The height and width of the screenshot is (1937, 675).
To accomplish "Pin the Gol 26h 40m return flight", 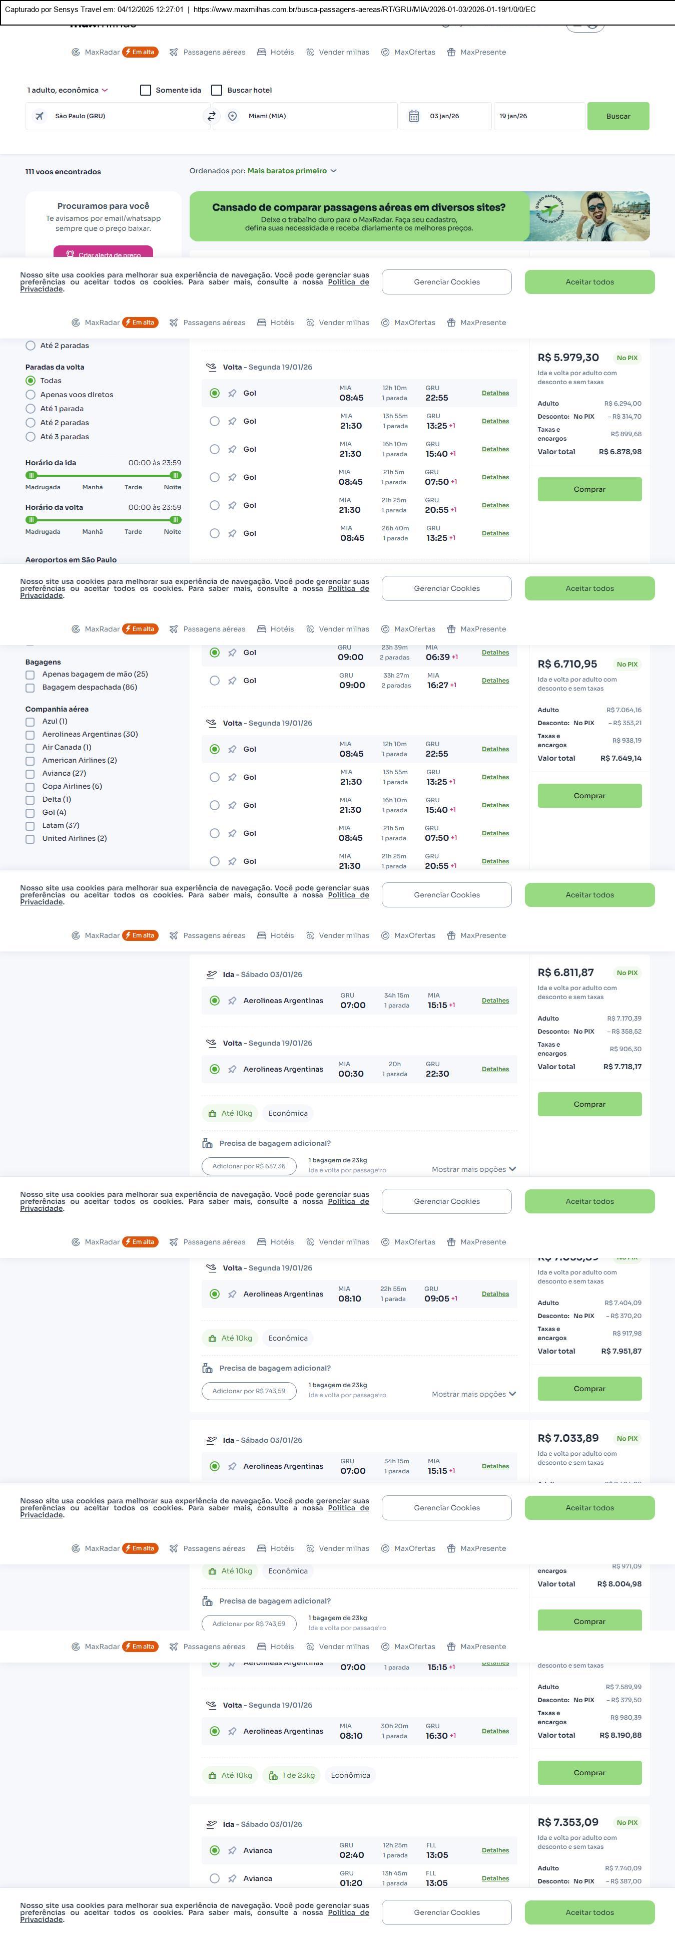I will click(x=232, y=534).
